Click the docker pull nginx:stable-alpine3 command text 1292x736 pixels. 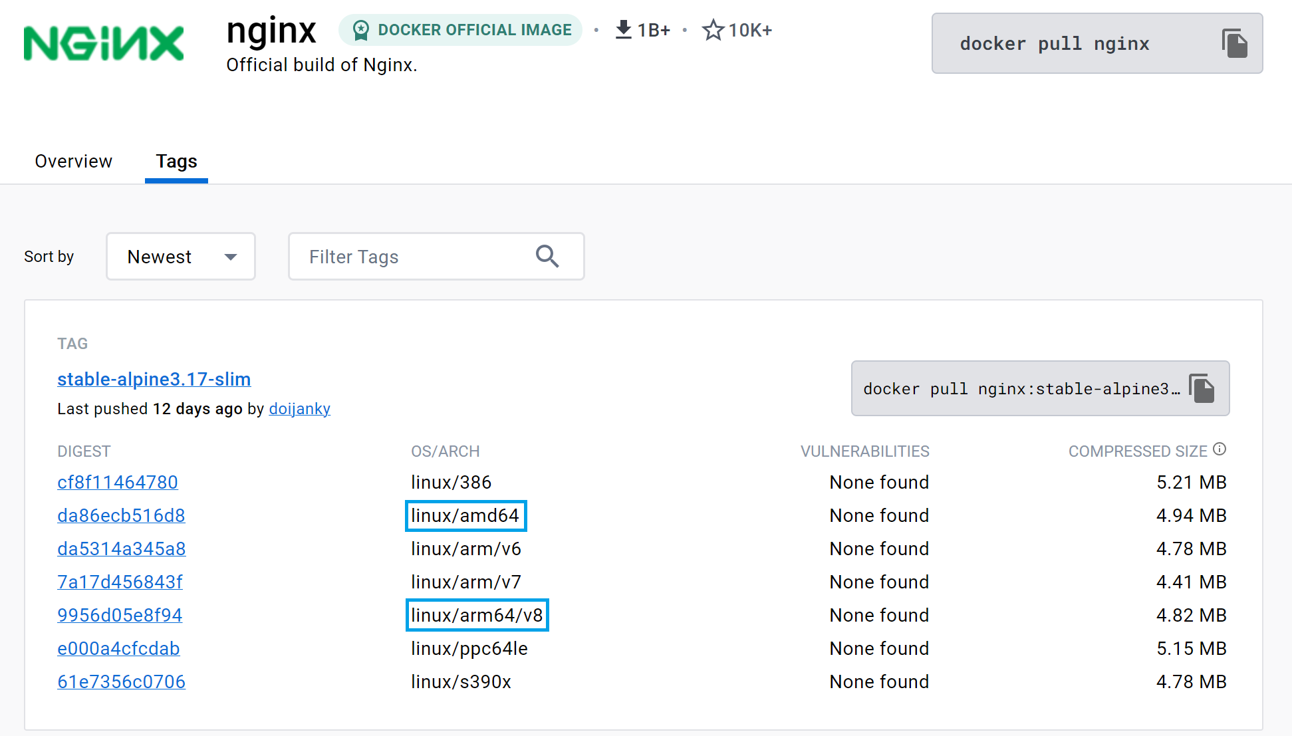coord(1022,389)
